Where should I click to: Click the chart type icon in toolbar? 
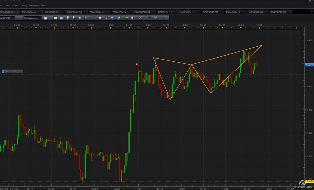[45, 18]
